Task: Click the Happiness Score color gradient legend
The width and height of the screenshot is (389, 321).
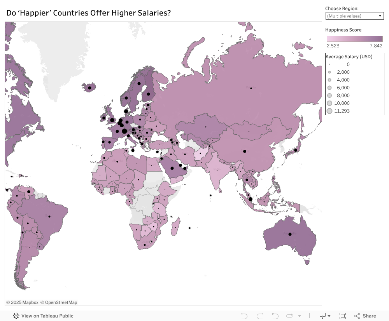Action: click(354, 39)
